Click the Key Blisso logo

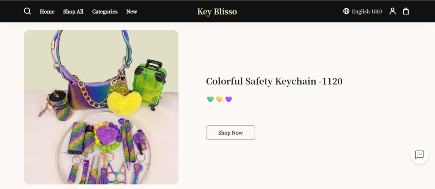point(217,11)
